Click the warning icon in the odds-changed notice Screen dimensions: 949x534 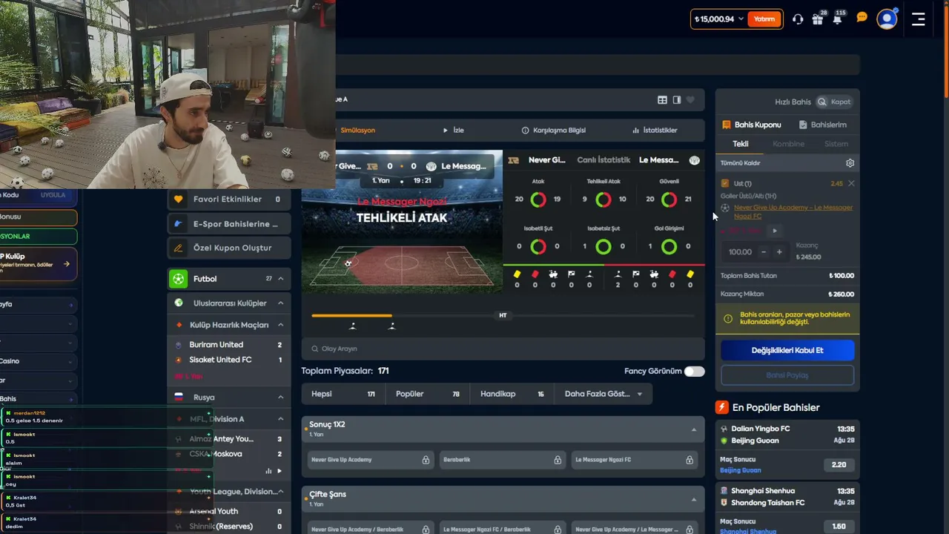pos(727,319)
